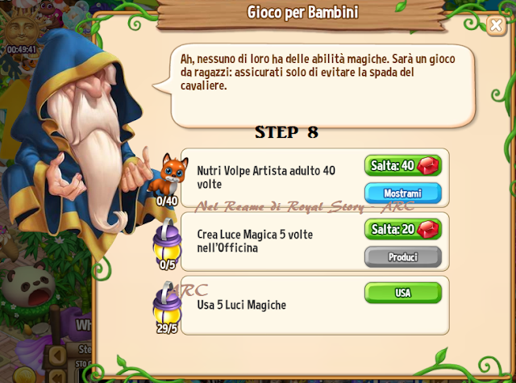
Task: Click the Nutri Volpe Artista task row
Action: [315, 177]
